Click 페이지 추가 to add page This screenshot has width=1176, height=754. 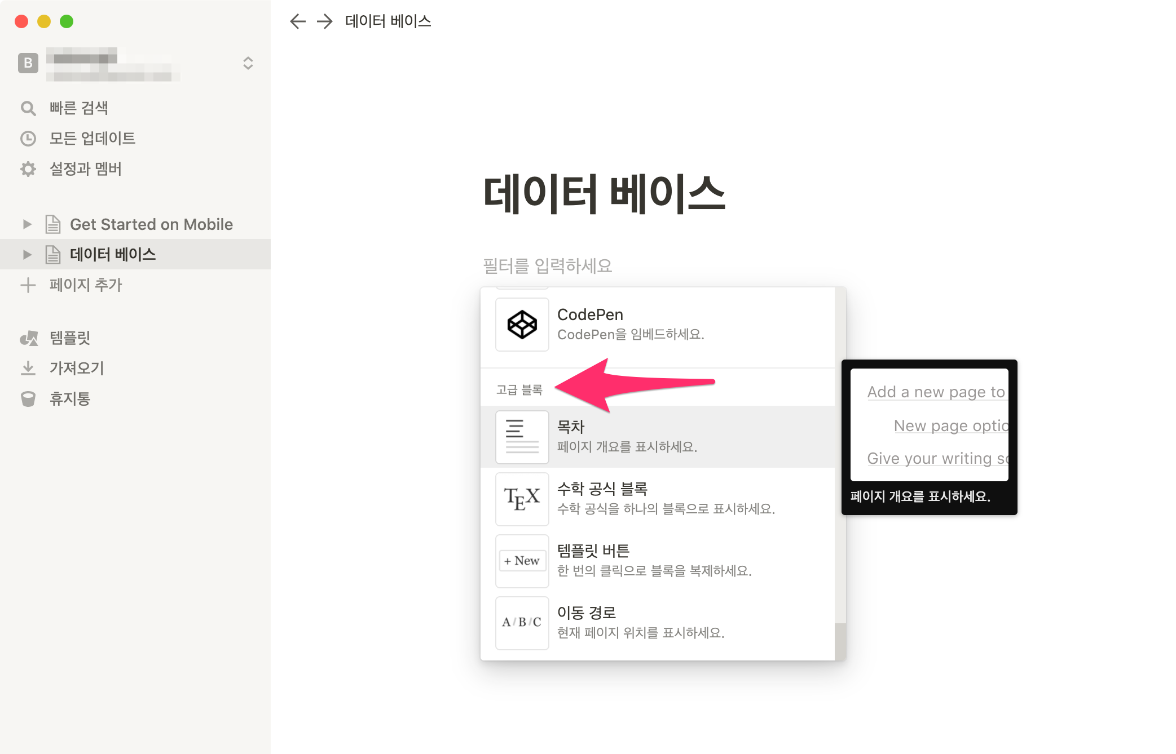click(85, 285)
